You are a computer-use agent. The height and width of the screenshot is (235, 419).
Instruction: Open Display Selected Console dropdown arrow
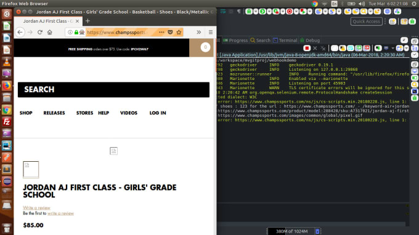coord(393,48)
